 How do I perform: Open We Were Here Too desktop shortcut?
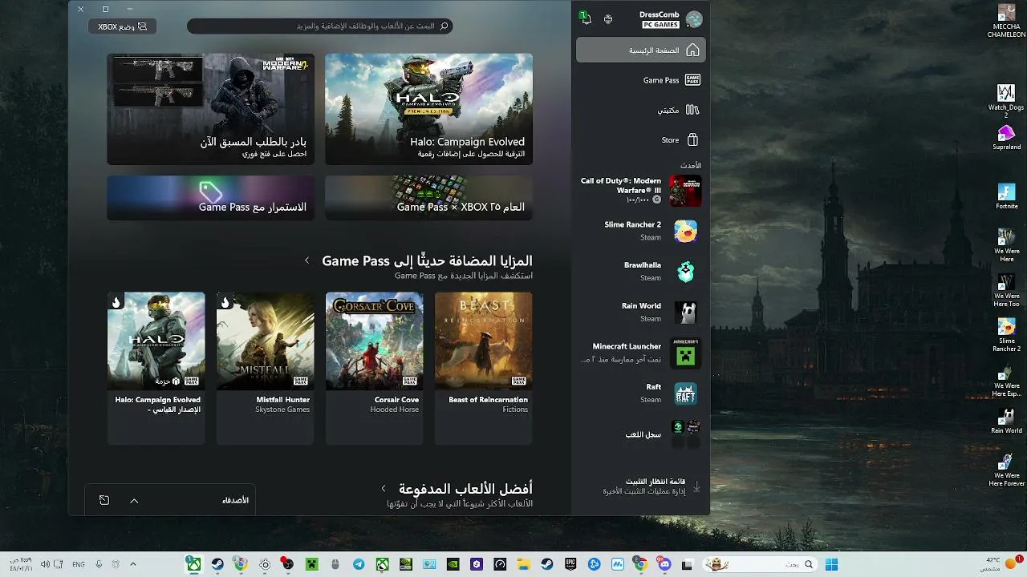[x=1006, y=290]
